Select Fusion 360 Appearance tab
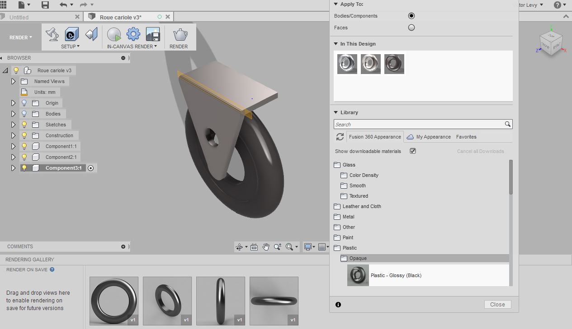Screen dimensions: 572x329 tap(375, 137)
